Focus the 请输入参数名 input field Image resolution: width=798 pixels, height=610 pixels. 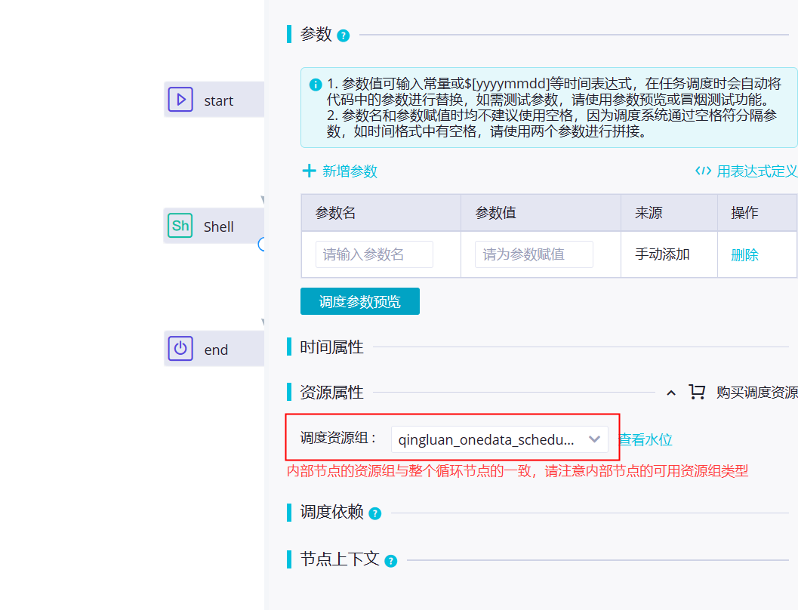coord(374,254)
